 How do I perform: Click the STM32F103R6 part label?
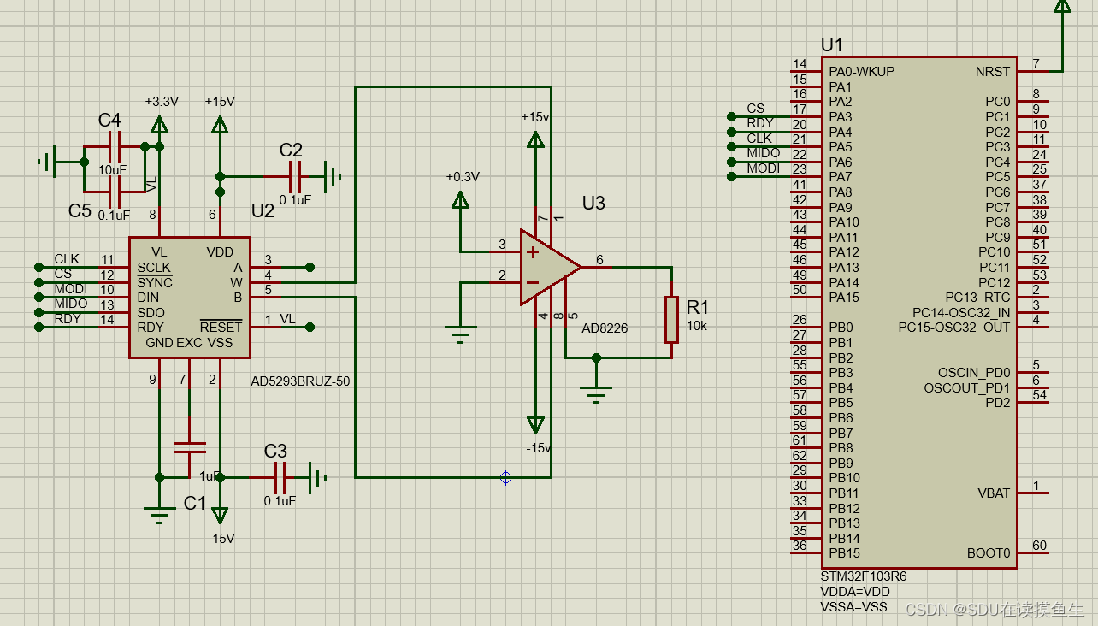[864, 576]
